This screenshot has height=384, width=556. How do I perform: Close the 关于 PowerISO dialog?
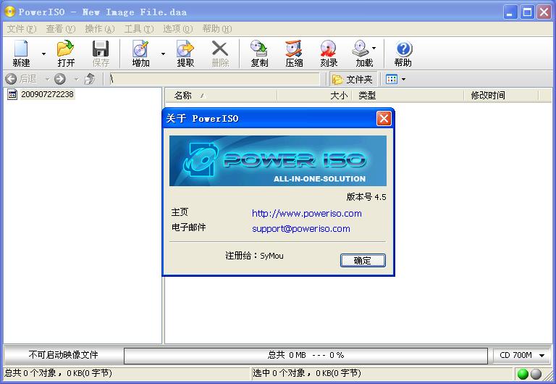pos(384,119)
